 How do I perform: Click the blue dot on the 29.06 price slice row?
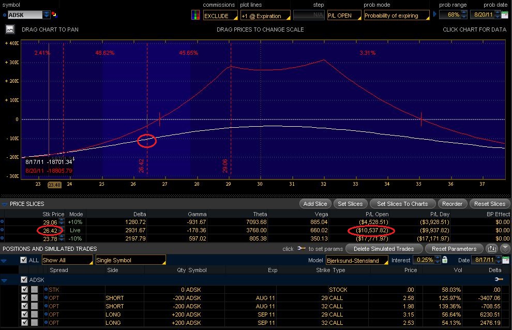[x=2, y=222]
